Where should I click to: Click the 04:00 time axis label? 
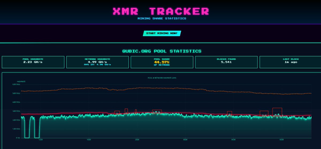[x=233, y=140]
